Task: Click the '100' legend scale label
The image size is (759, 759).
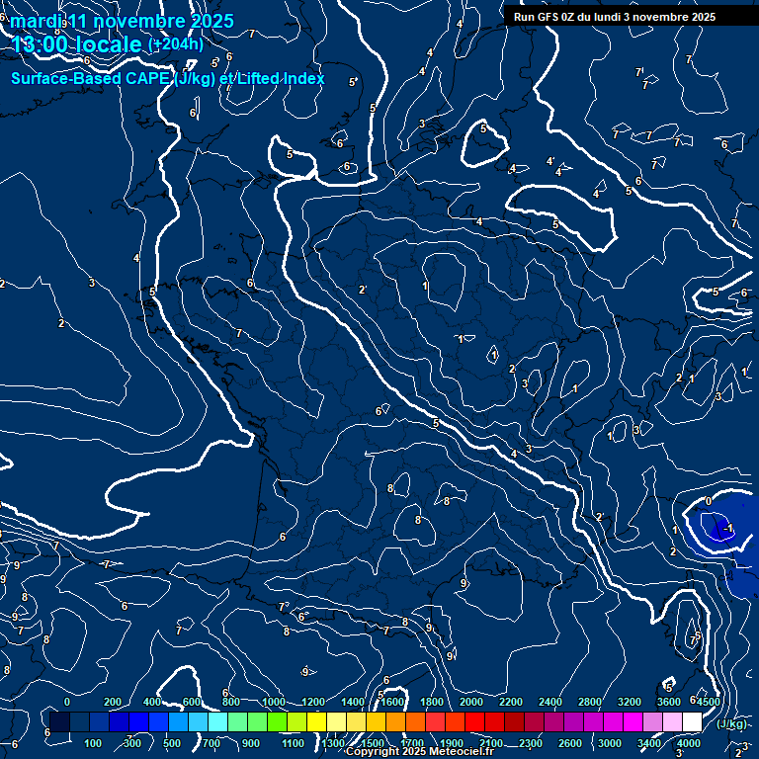Action: click(93, 743)
